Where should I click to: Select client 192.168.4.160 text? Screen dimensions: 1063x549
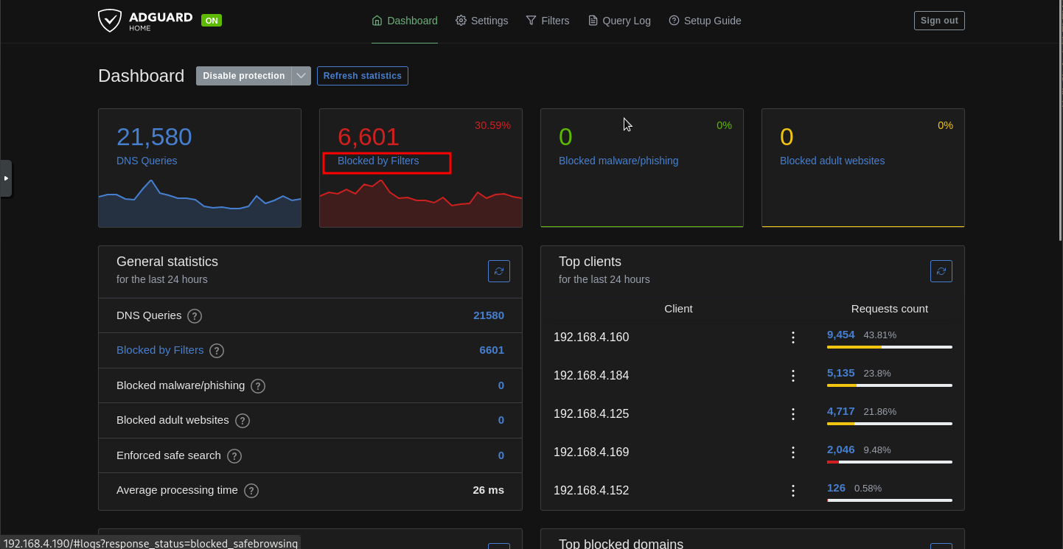[591, 338]
